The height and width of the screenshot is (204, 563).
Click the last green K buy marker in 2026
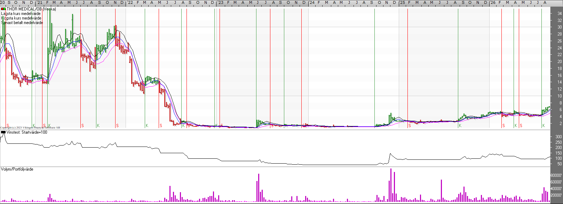[x=544, y=126]
